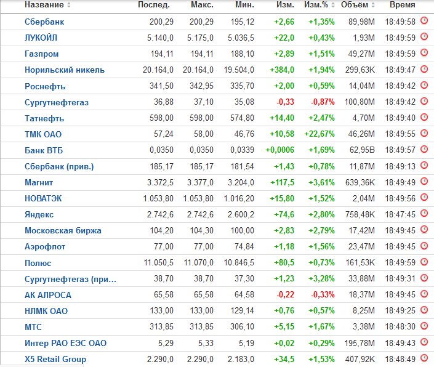Open the АК АЛРОСА stock link

point(48,295)
